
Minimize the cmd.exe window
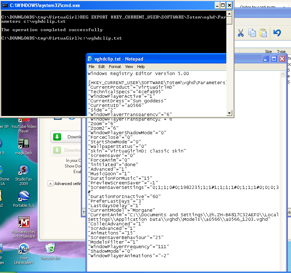coord(217,6)
